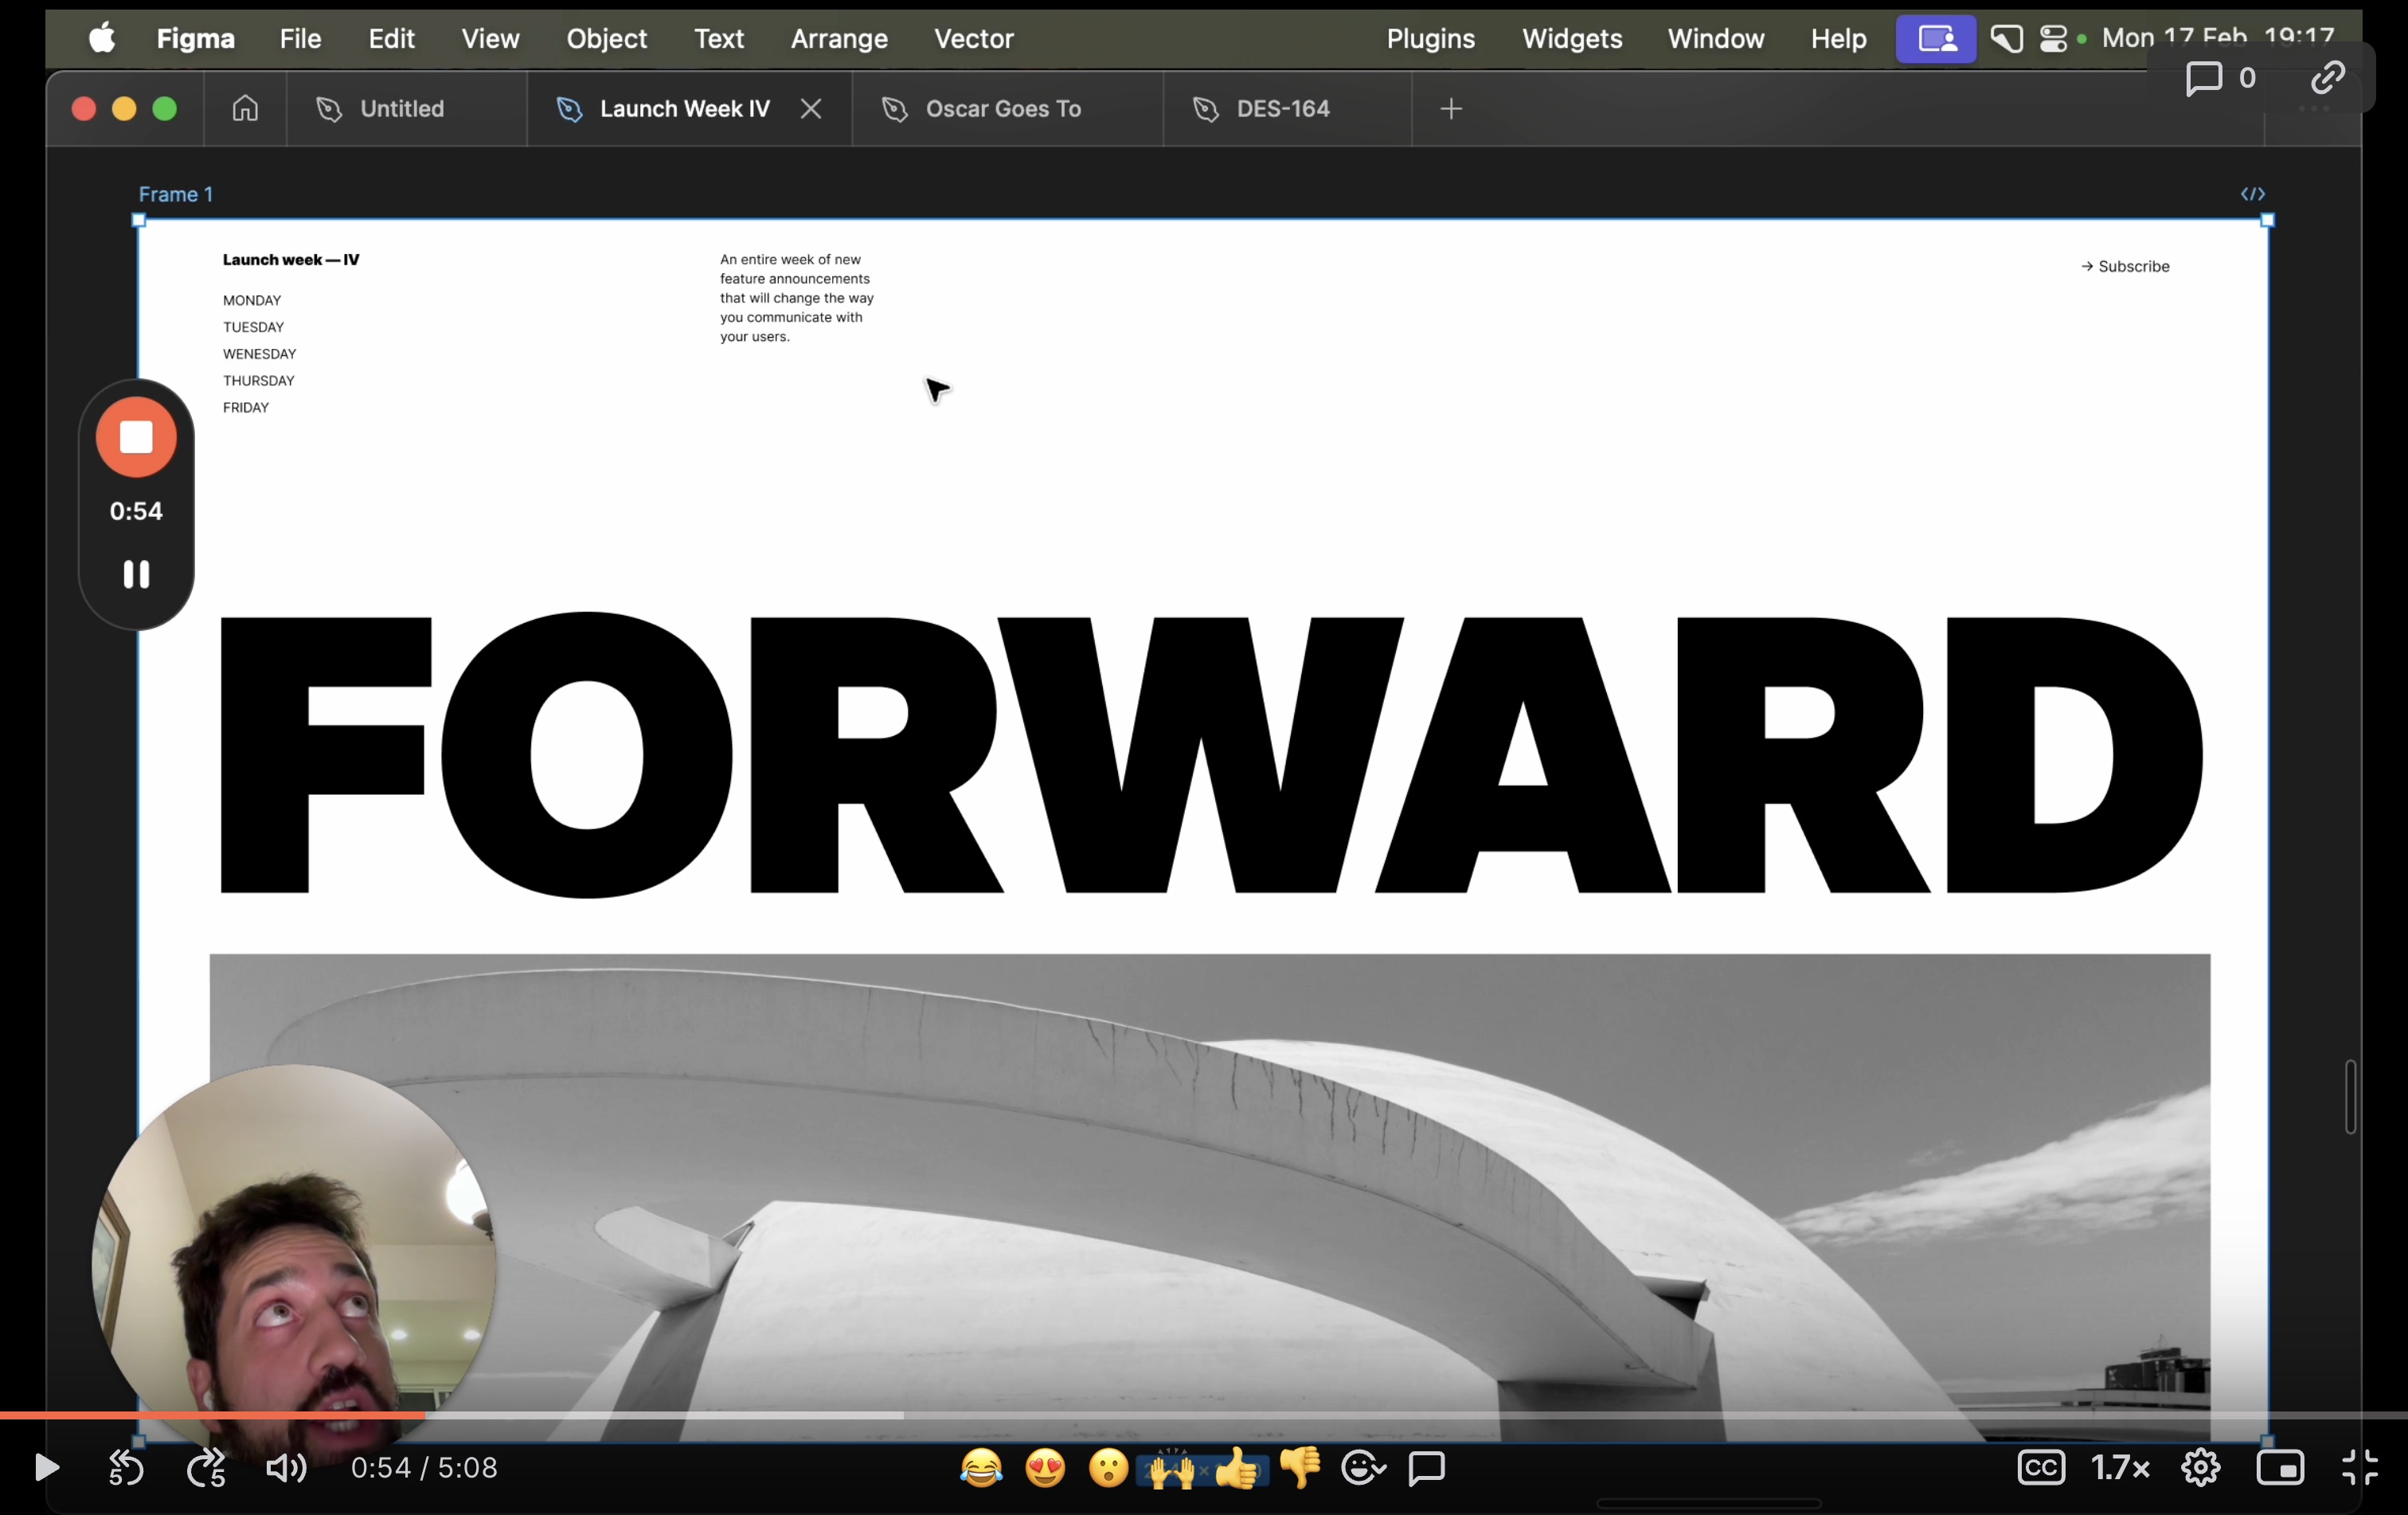The height and width of the screenshot is (1515, 2408).
Task: Stop the screen recording
Action: pyautogui.click(x=136, y=437)
